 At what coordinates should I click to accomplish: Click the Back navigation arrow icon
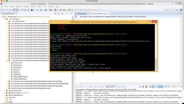93,10
